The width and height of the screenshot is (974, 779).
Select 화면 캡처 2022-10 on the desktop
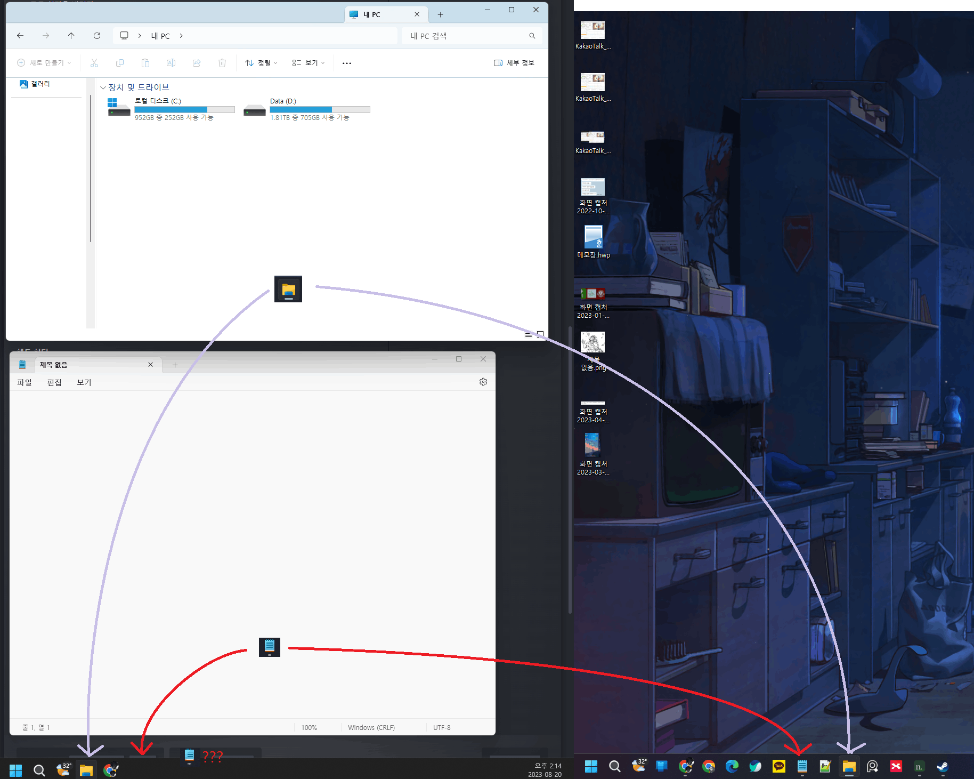click(593, 196)
